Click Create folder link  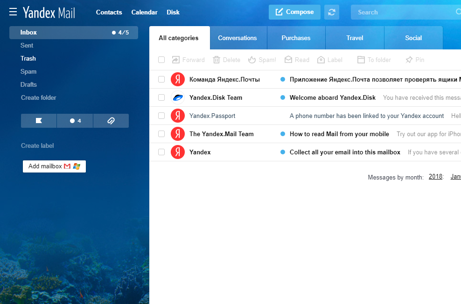pos(39,97)
